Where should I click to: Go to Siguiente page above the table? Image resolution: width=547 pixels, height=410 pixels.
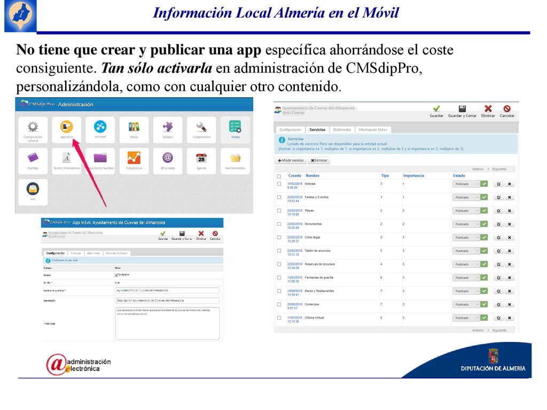(499, 169)
